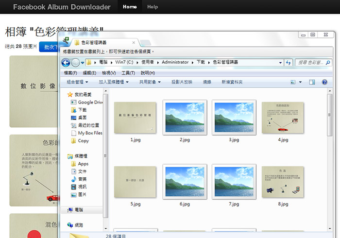Click the 燒錄 toolbar button
This screenshot has width=340, height=238.
pyautogui.click(x=207, y=82)
